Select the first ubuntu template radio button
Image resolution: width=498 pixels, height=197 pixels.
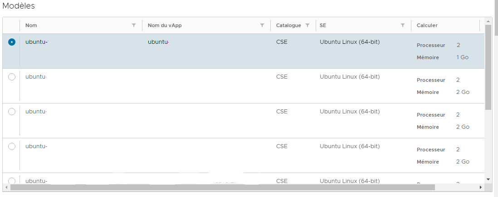(12, 42)
